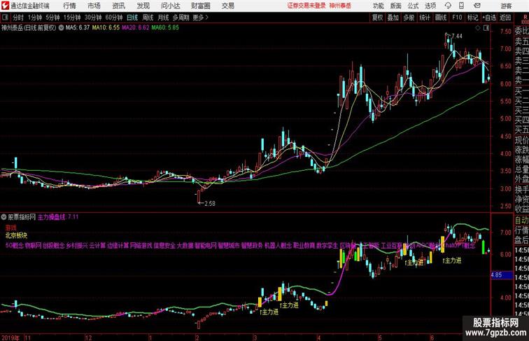This screenshot has width=529, height=341.
Task: Open the 交易 menu
Action: [228, 6]
